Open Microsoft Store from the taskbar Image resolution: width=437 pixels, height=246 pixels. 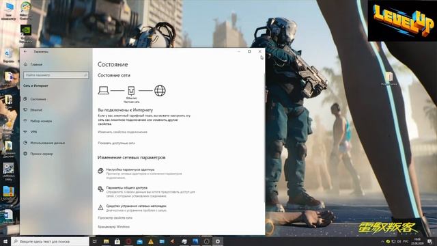tap(117, 241)
